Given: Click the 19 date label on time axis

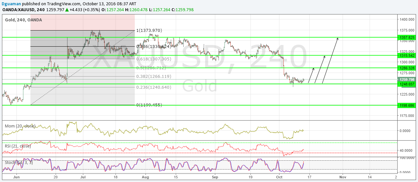Looking at the screenshot, I should [250, 177].
